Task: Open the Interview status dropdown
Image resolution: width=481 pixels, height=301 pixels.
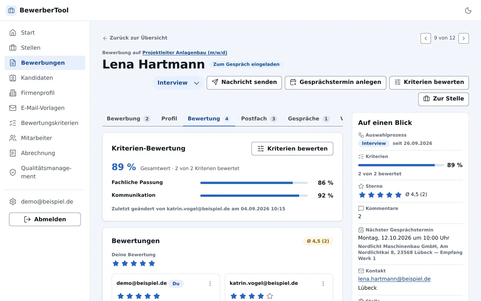Action: pyautogui.click(x=178, y=83)
